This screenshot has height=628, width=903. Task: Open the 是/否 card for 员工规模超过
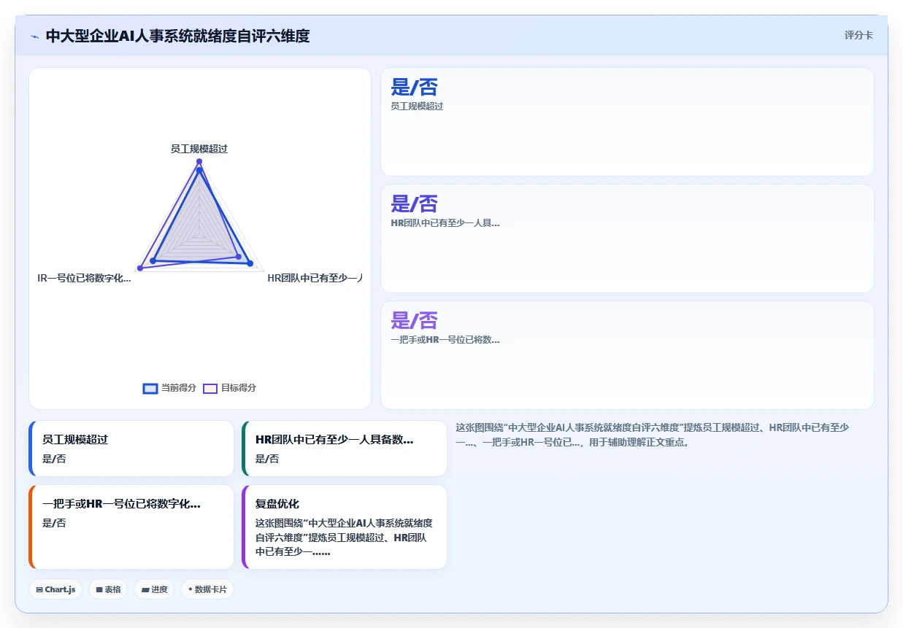pyautogui.click(x=627, y=122)
